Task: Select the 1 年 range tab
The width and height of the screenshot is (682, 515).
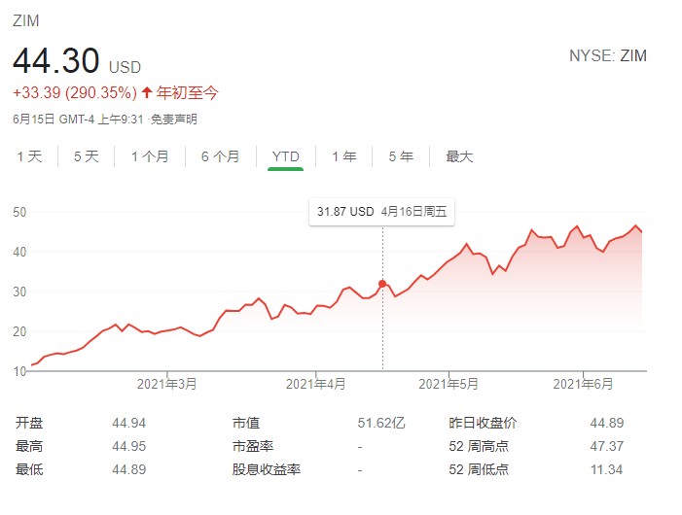Action: pos(344,156)
